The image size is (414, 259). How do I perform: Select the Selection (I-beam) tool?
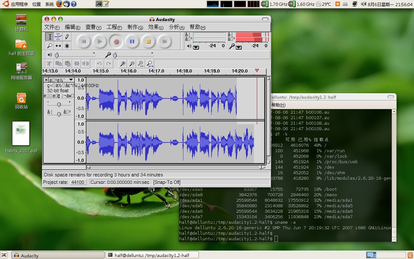[50, 37]
